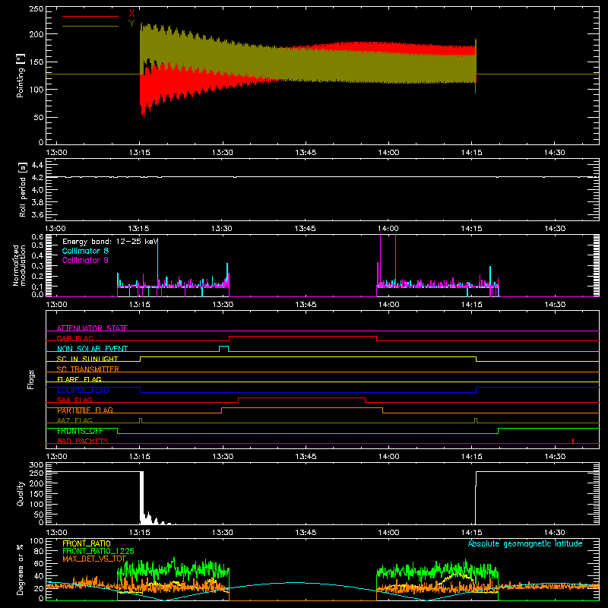Click the Normalized modulation axis title
The image size is (608, 608).
click(x=19, y=265)
